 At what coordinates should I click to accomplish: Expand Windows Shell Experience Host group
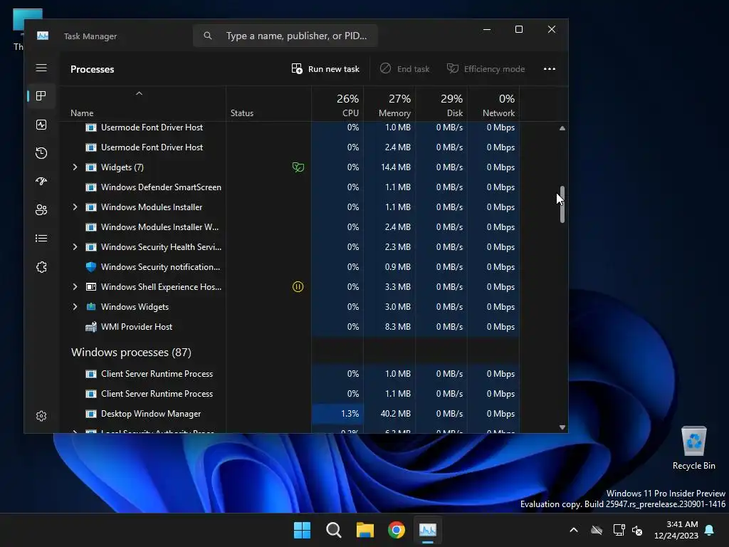pos(75,287)
